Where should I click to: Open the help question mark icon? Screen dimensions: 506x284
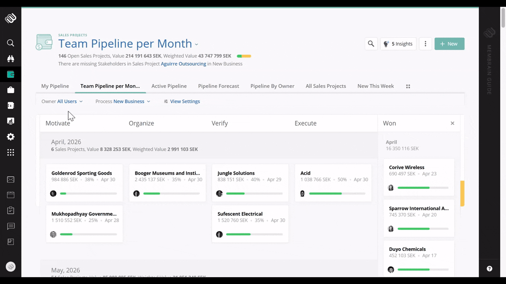click(489, 268)
